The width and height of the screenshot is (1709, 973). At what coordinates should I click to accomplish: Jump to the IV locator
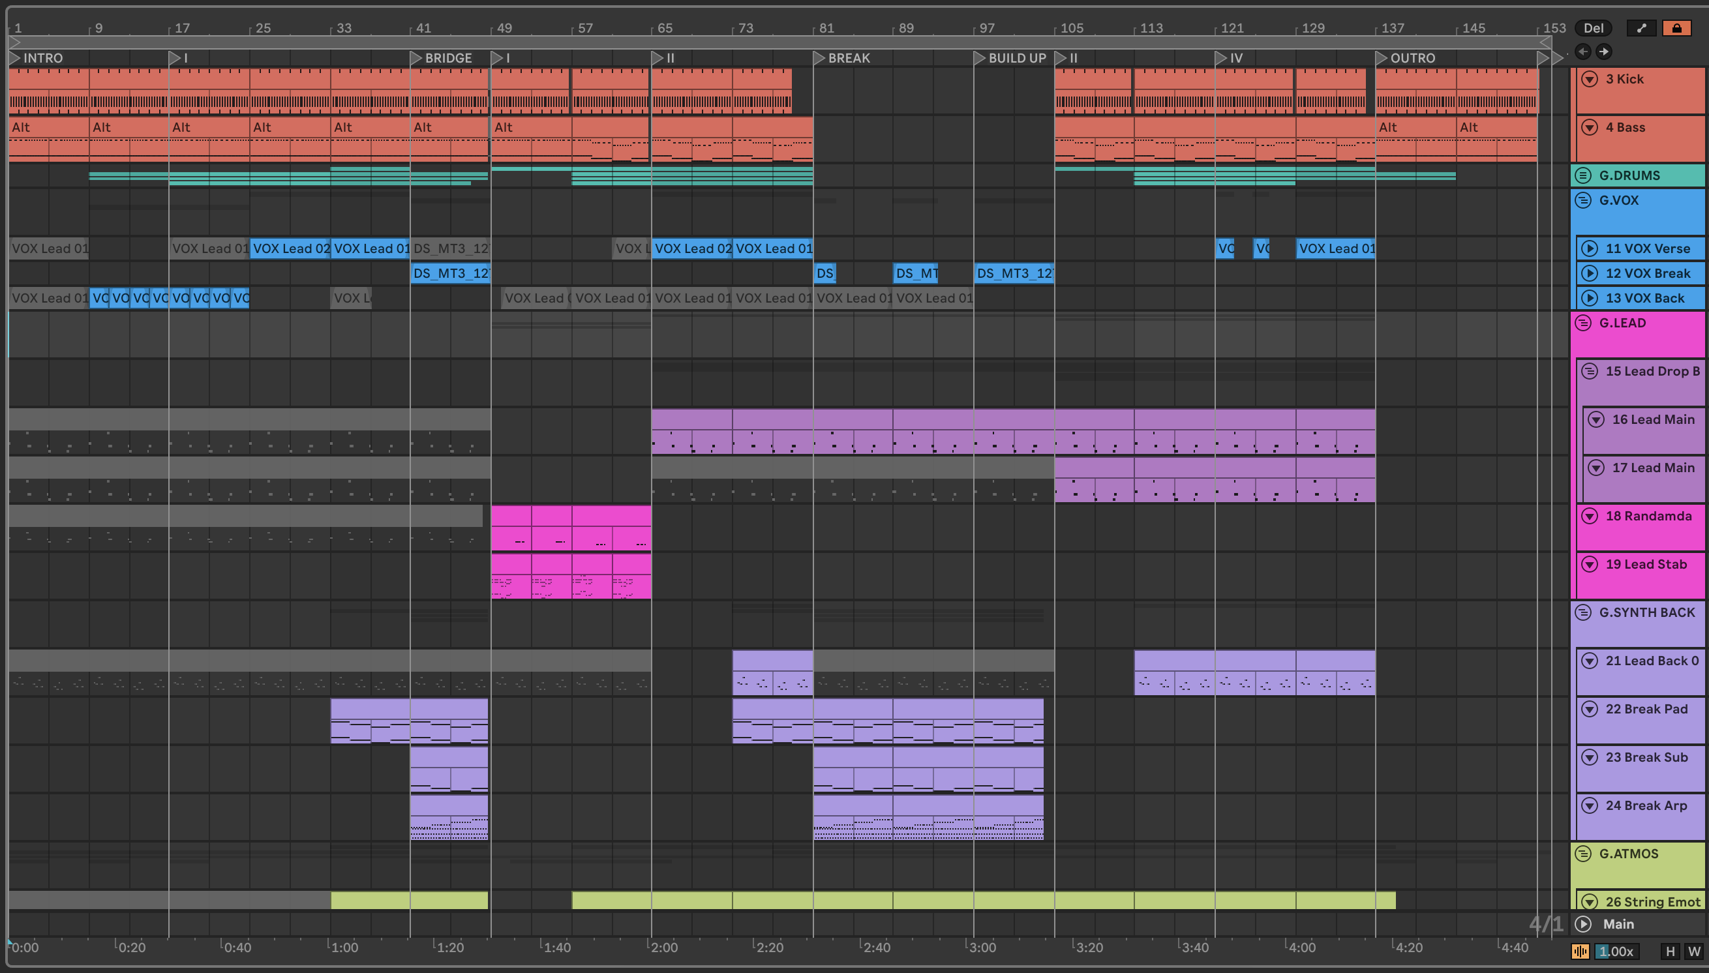coord(1220,58)
